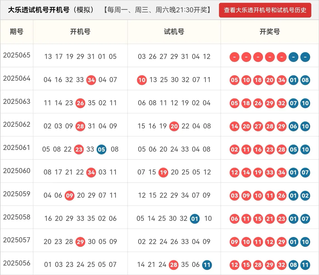Click last blue placeholder ball in 2025065 开奖号
The height and width of the screenshot is (275, 319).
pyautogui.click(x=305, y=57)
